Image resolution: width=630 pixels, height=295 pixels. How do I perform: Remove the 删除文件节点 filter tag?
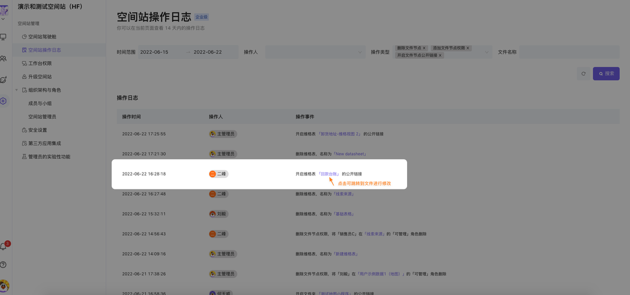click(424, 48)
